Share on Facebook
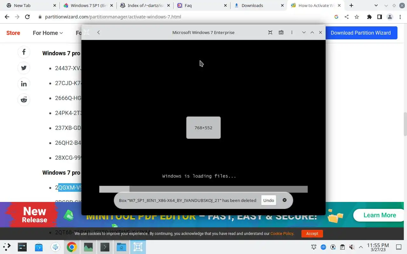The width and height of the screenshot is (407, 254). coord(24,52)
